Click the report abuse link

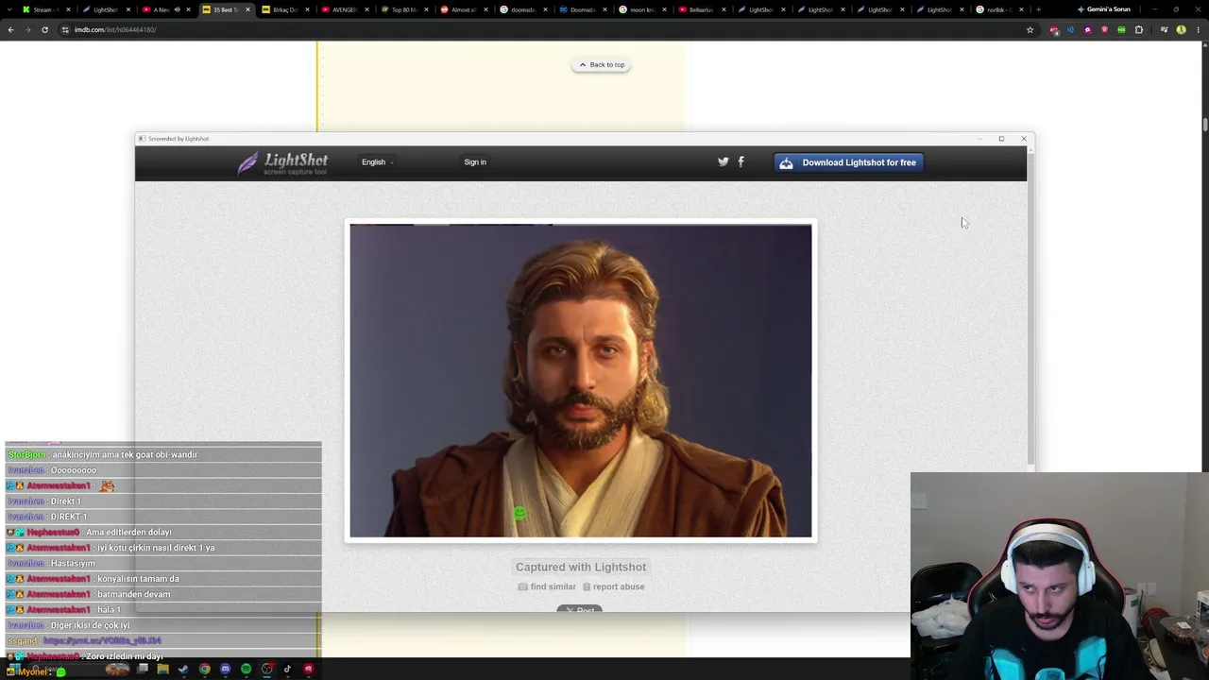[x=613, y=586]
